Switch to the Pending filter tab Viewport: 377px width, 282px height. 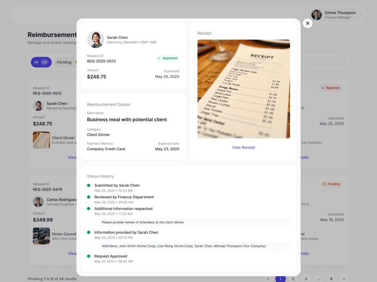tap(65, 62)
